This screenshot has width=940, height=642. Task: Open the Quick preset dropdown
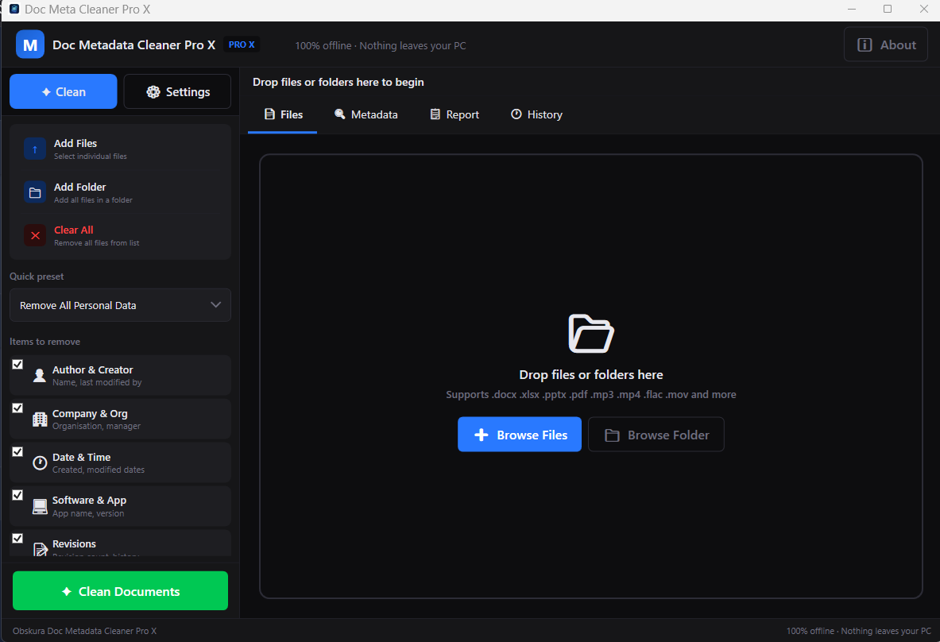tap(120, 305)
